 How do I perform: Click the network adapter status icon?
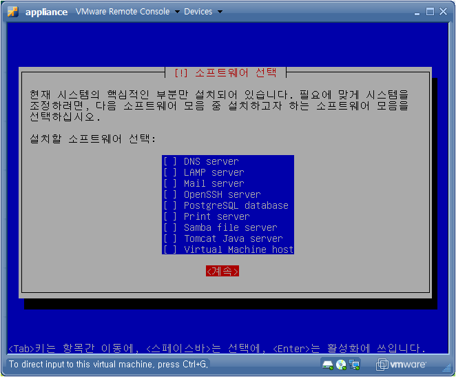(355, 365)
